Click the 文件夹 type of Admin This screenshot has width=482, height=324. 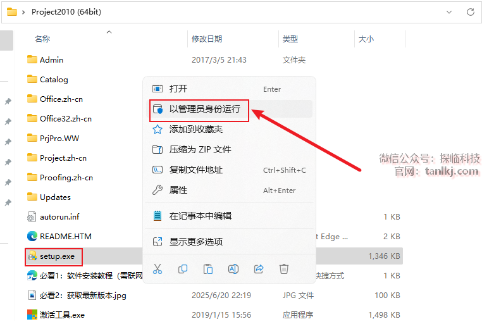point(294,60)
